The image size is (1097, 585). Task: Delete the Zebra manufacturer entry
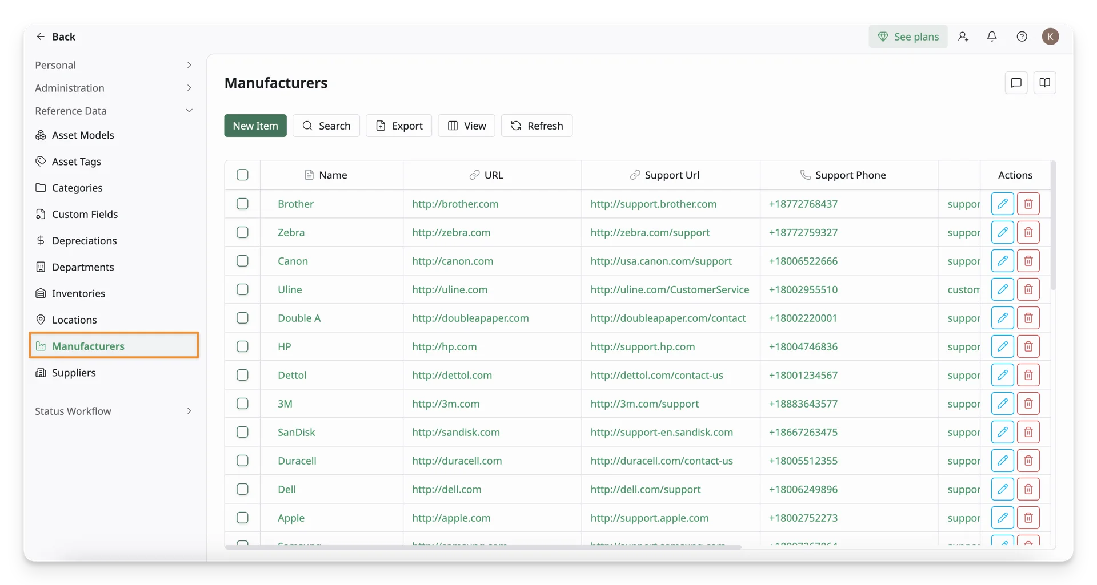(x=1028, y=232)
